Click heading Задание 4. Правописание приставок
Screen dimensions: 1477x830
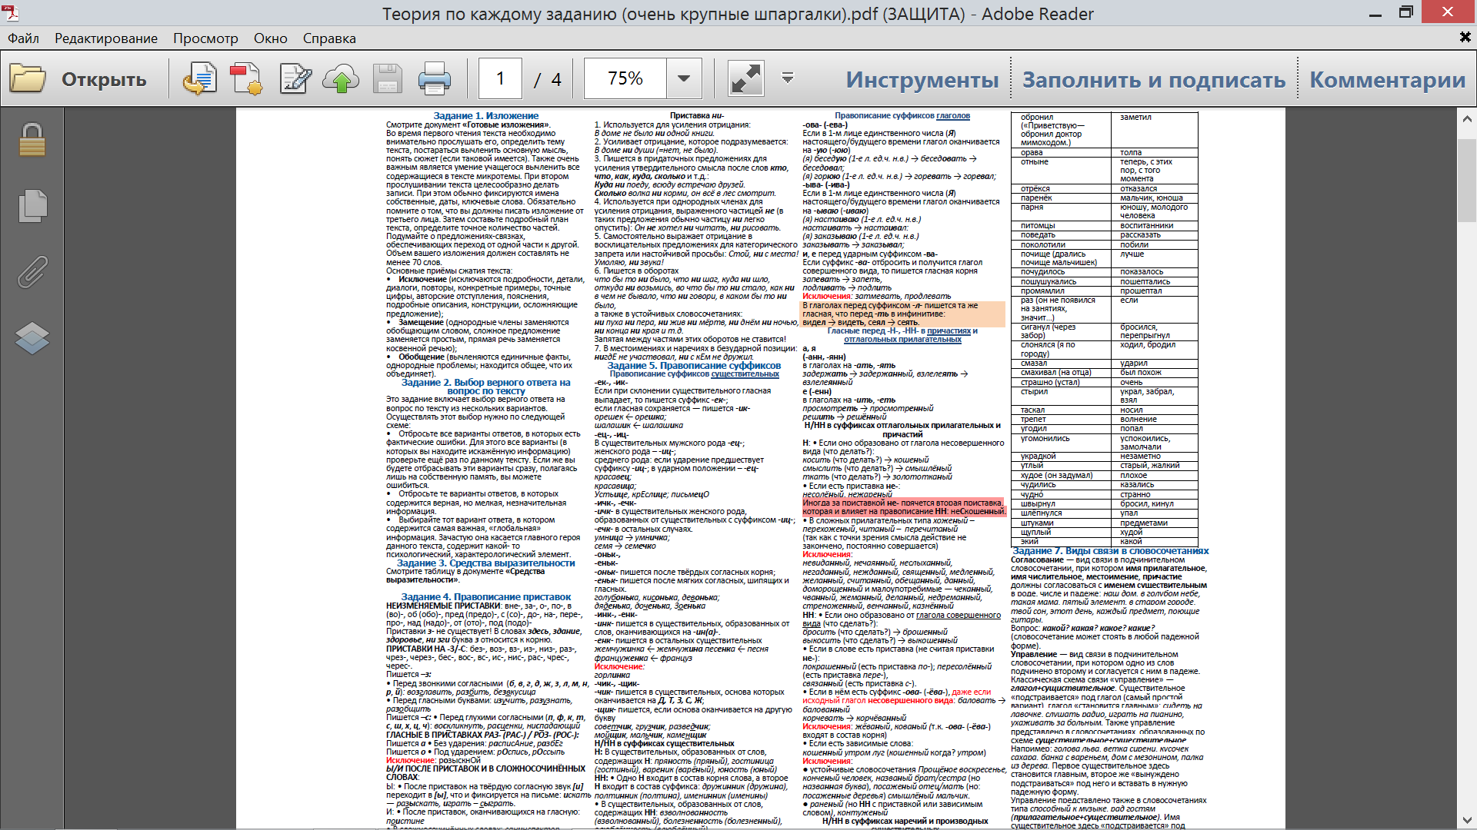coord(486,597)
